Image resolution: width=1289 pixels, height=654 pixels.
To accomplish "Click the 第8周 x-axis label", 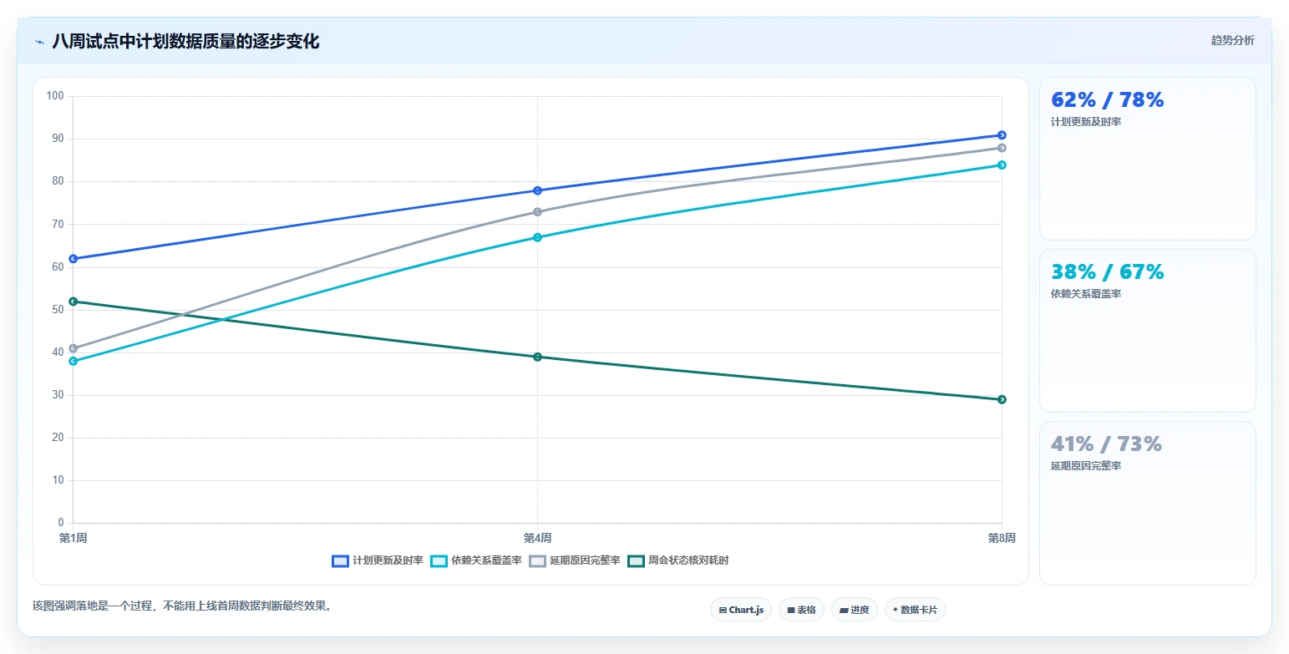I will (x=1002, y=538).
